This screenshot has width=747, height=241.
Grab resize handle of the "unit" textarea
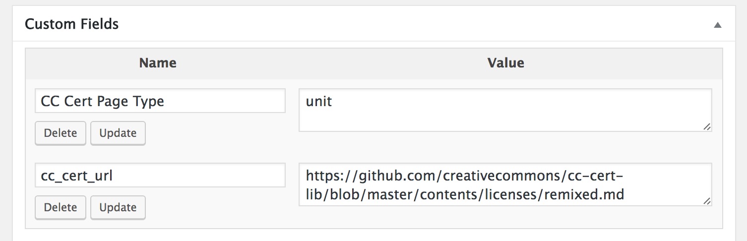[707, 127]
